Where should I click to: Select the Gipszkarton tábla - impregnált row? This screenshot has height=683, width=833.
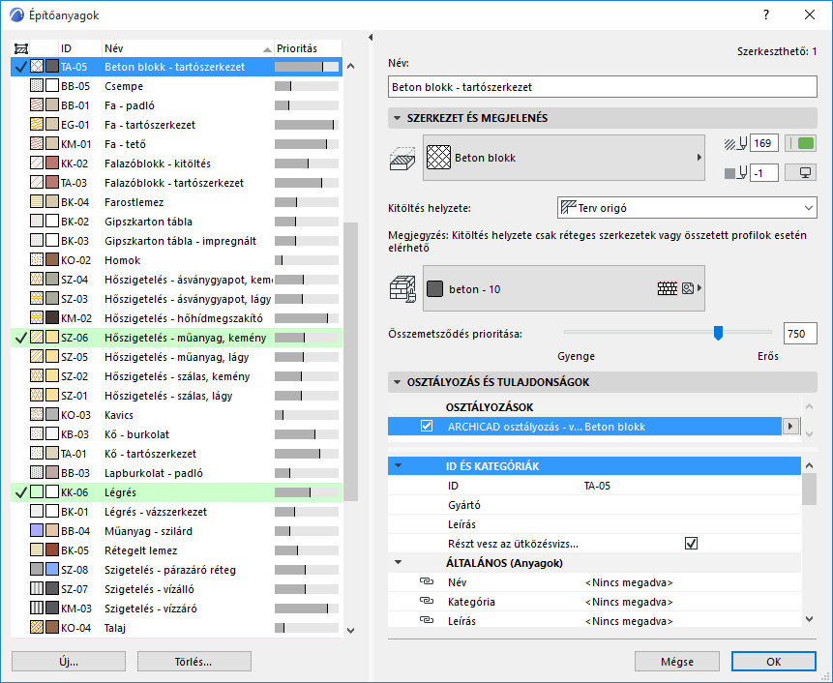176,241
